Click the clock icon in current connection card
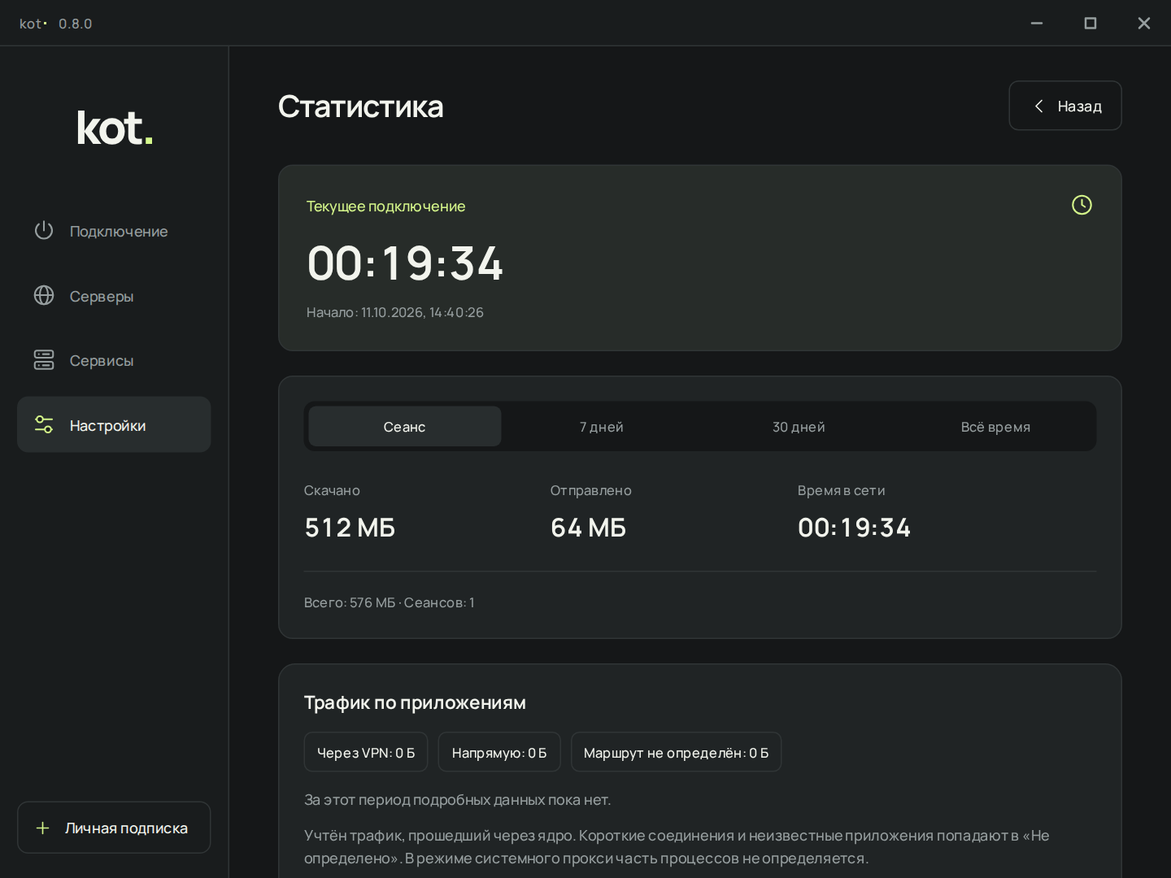 coord(1082,205)
